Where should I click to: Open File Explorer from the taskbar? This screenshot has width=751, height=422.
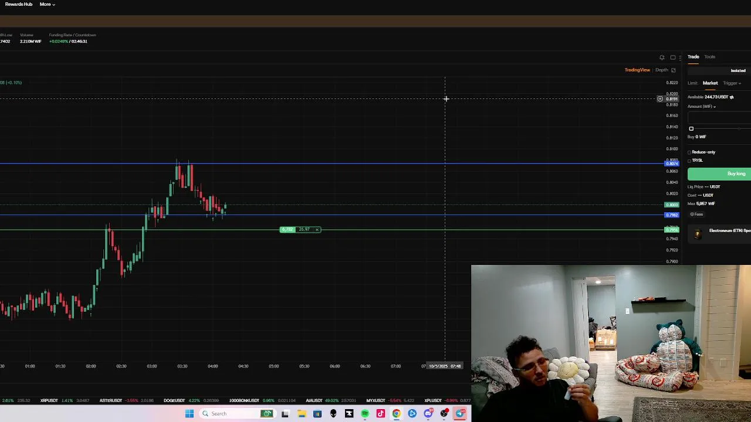(x=302, y=414)
